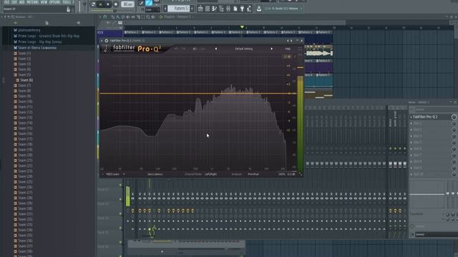Click the browser collapse arrow icon

tap(78, 23)
